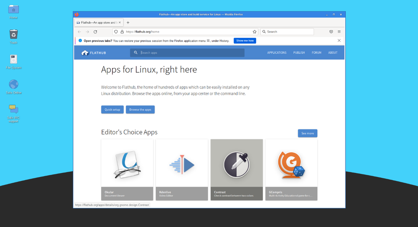Click See more for Editor's Choice Apps
Image resolution: width=418 pixels, height=227 pixels.
[307, 134]
